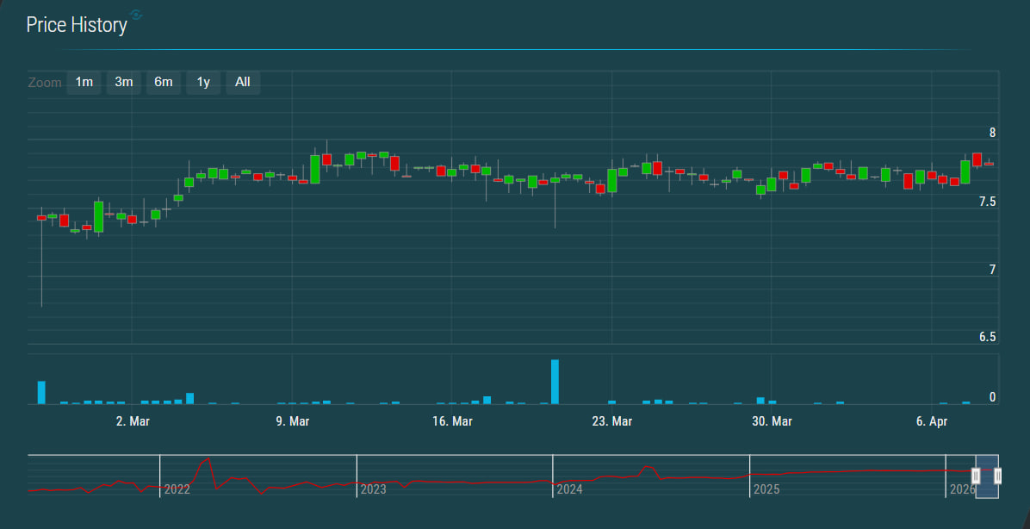Click the 23. Mar date axis label
This screenshot has width=1030, height=529.
(612, 421)
